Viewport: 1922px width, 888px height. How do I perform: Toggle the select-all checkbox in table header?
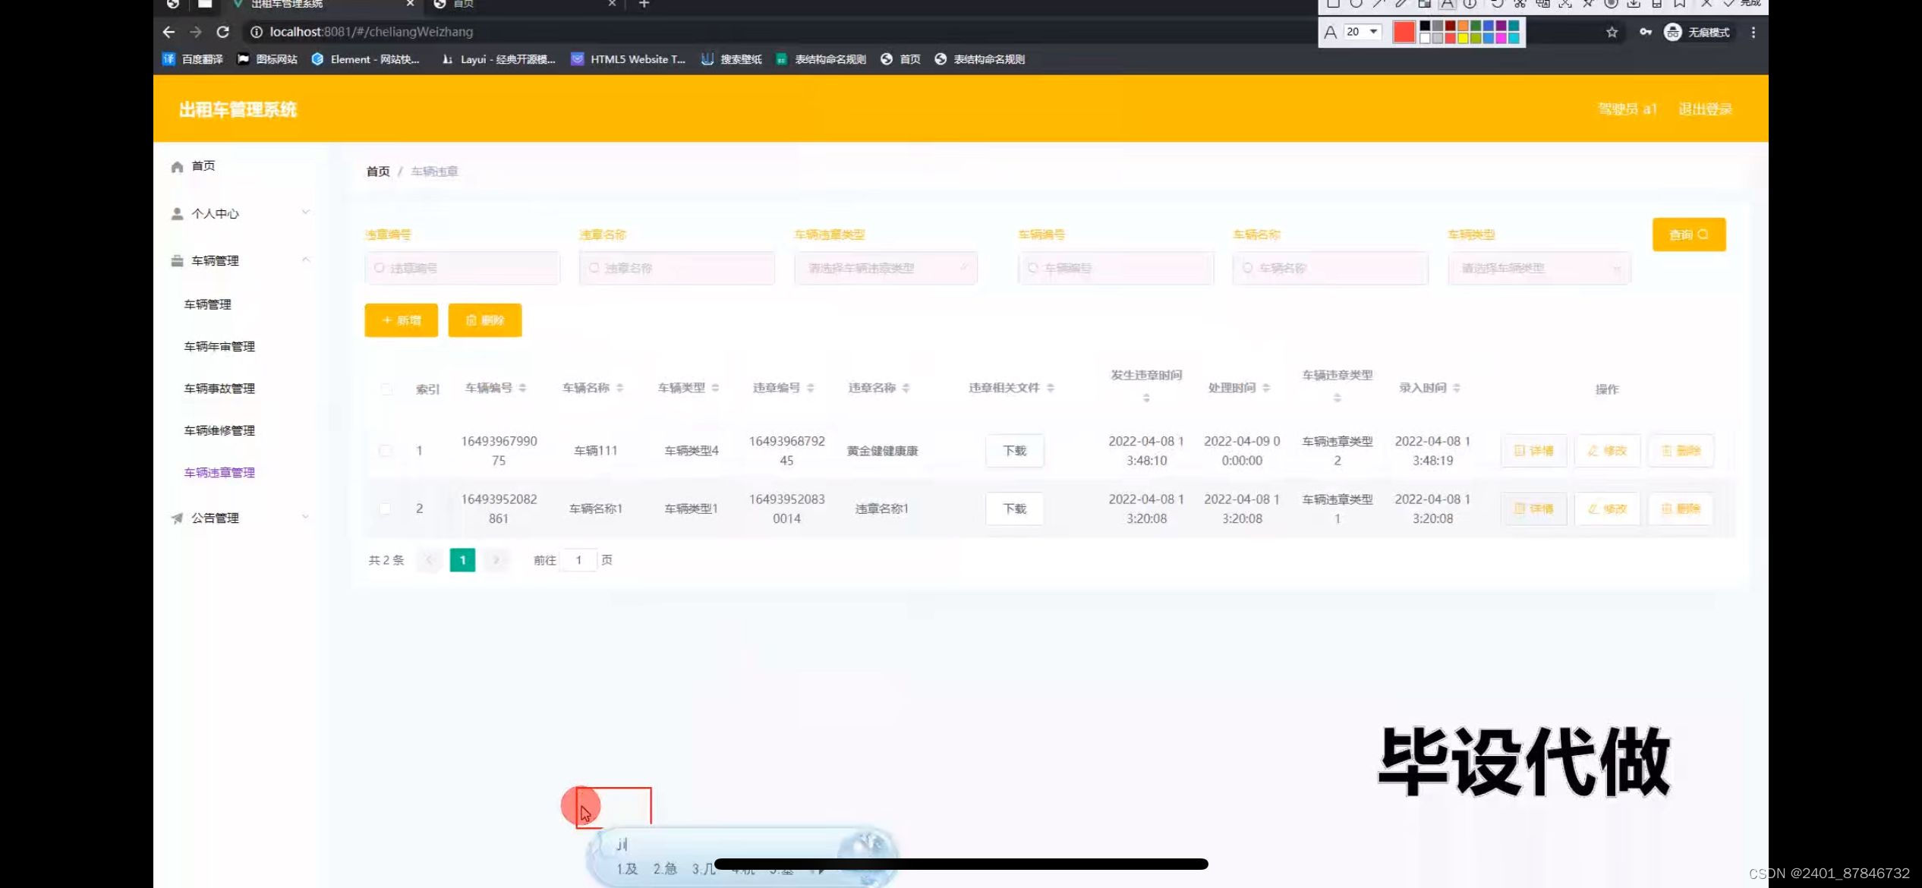[x=386, y=389]
